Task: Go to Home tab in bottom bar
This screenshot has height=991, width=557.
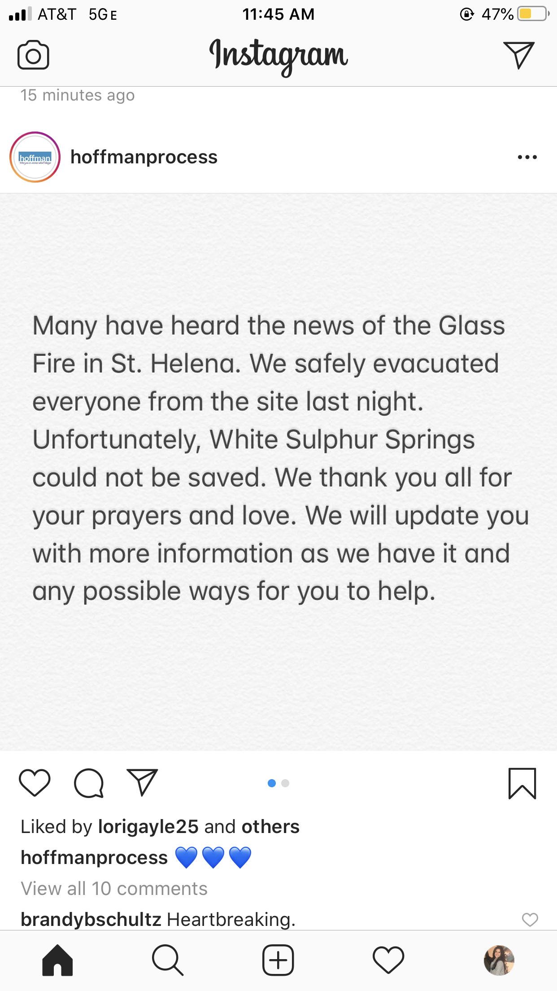Action: tap(57, 960)
